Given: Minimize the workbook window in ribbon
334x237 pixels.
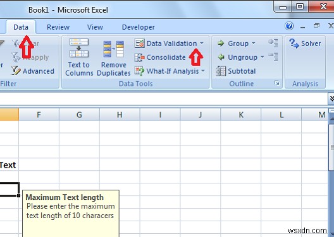Looking at the screenshot, I should tap(302, 27).
